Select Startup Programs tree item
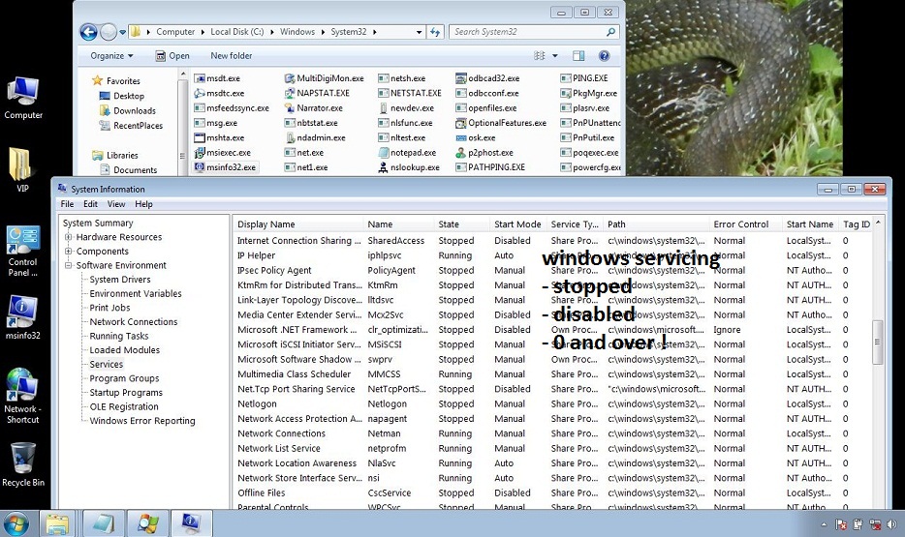 tap(126, 393)
